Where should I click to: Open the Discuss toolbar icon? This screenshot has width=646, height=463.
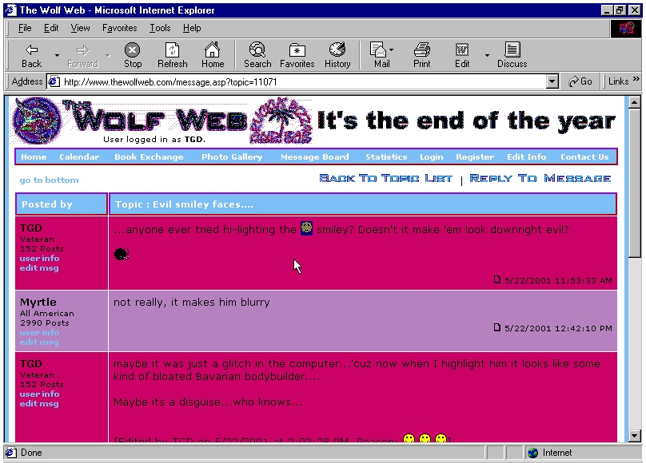point(512,50)
